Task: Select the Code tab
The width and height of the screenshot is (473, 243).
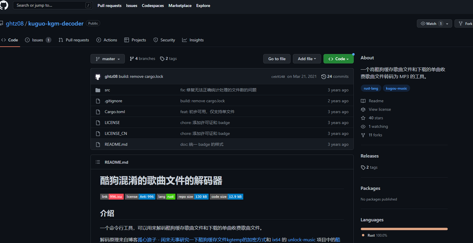Action: tap(9, 40)
